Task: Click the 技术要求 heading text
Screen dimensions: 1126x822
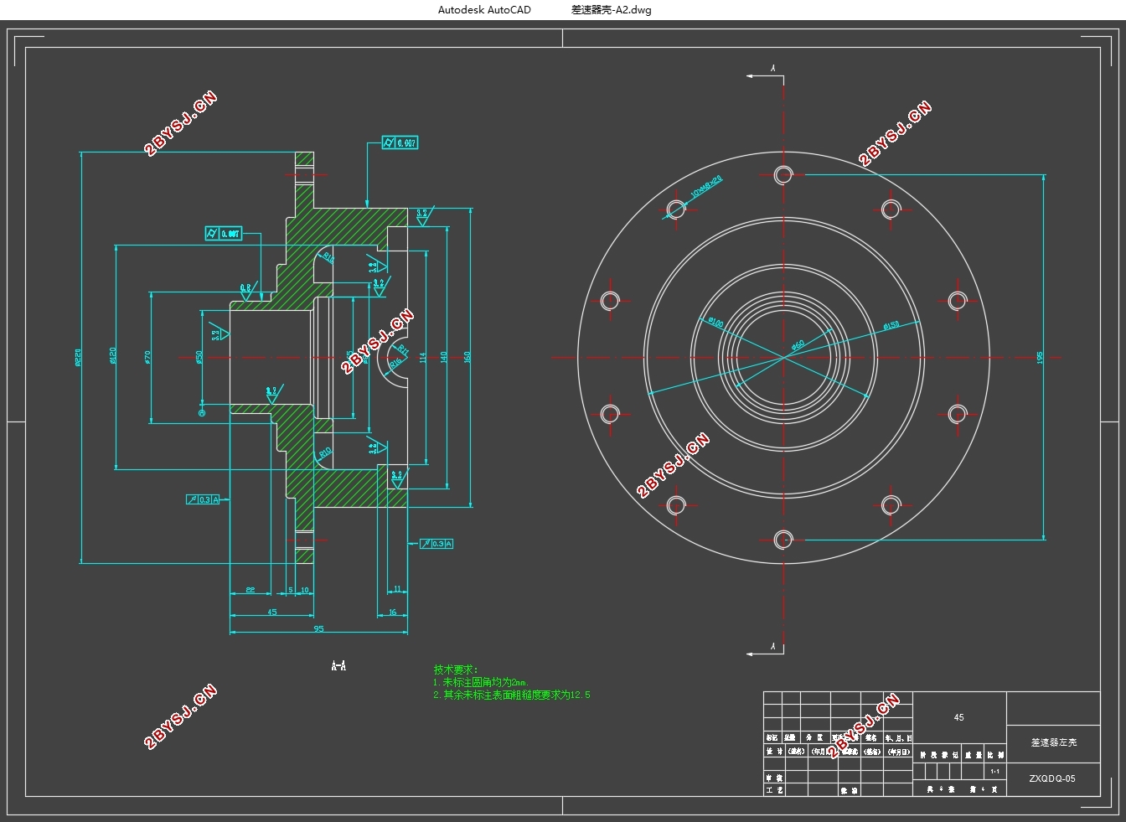Action: click(x=456, y=669)
